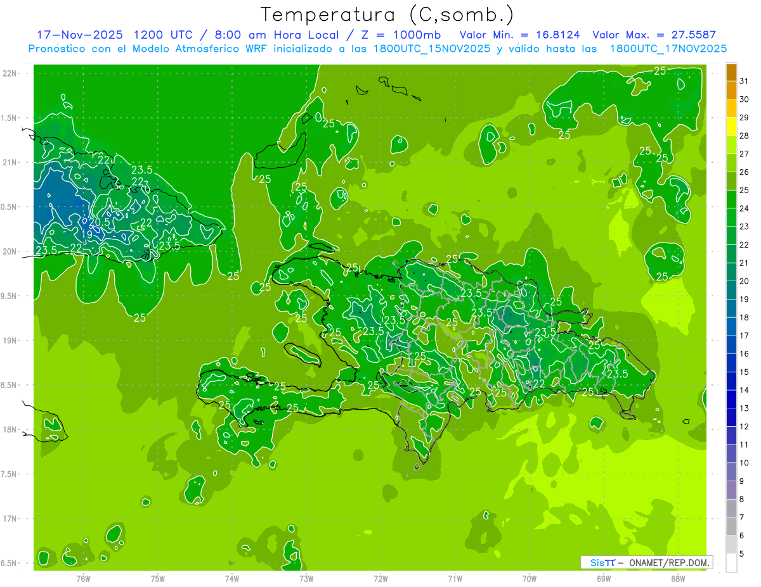
Task: Click 'Valor Min. = 16.8124' in header
Action: tap(520, 35)
